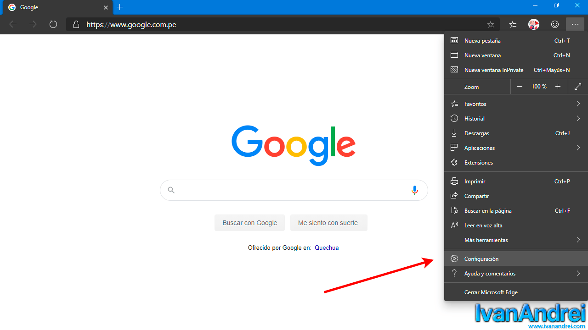Viewport: 588px width, 330px height.
Task: Choose Cerrar Microsoft Edge
Action: point(516,292)
